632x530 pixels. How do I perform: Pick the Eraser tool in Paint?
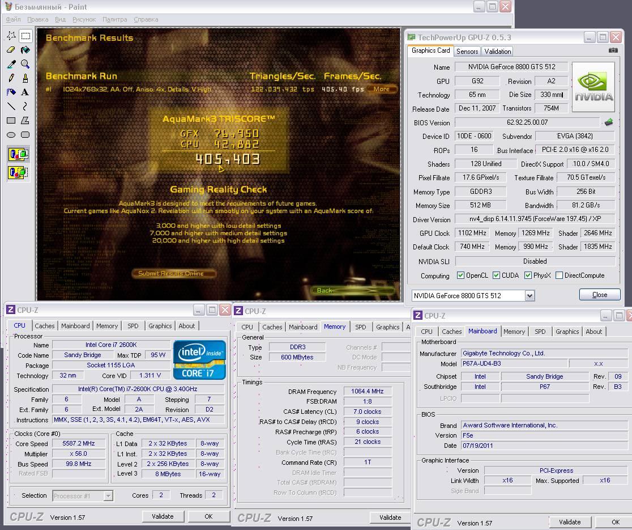tap(11, 50)
